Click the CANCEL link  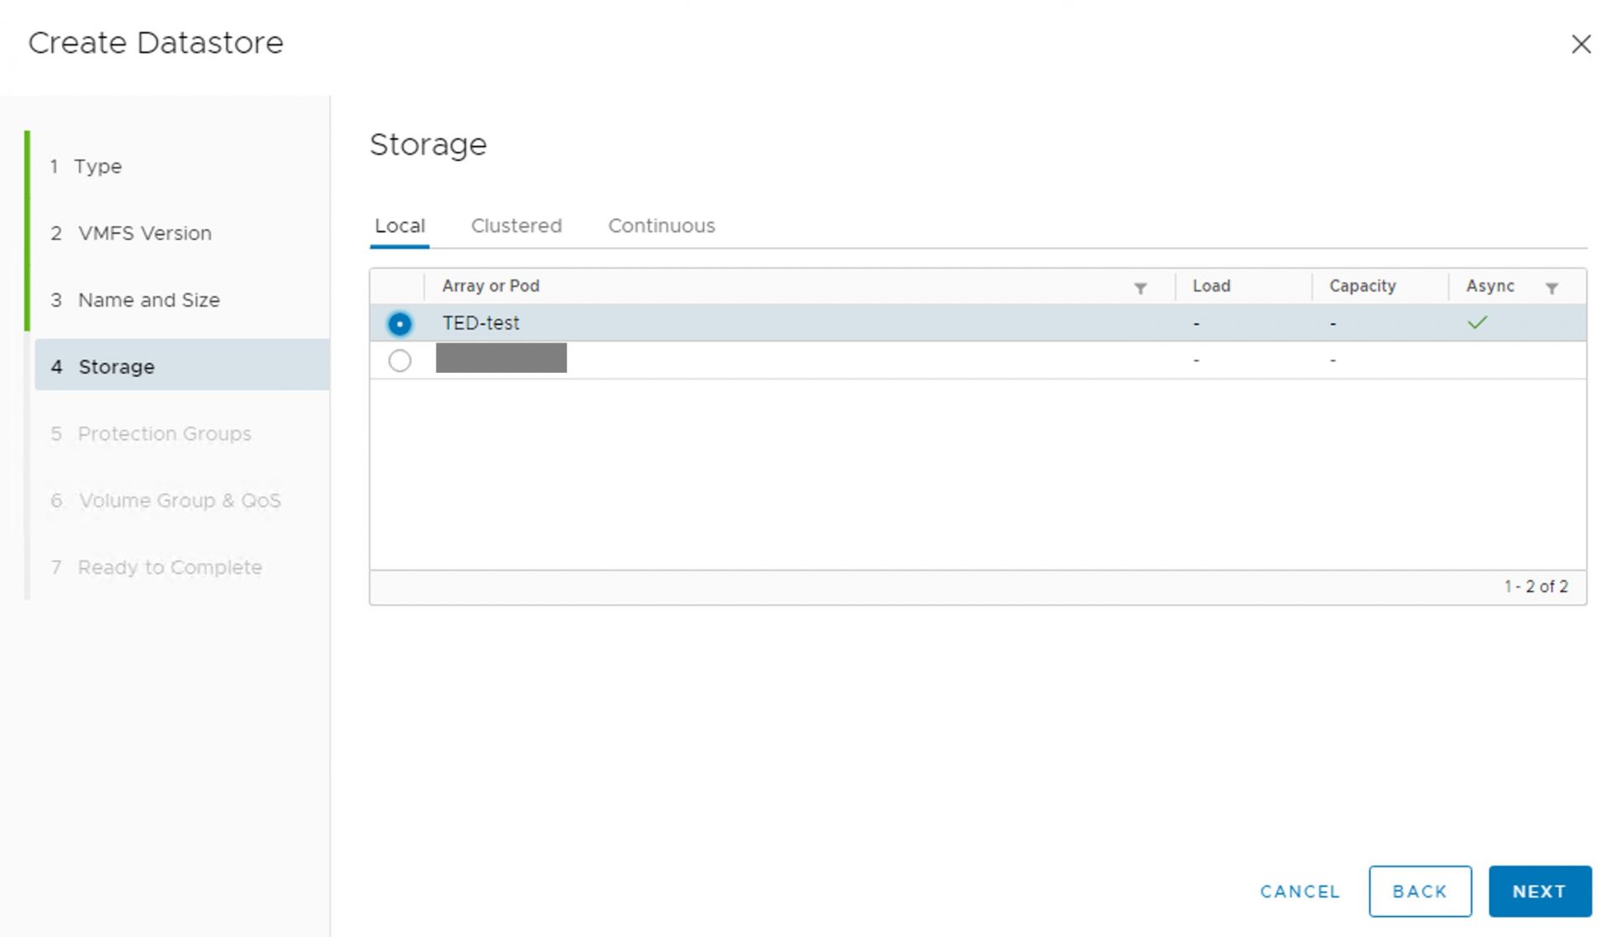click(1299, 891)
